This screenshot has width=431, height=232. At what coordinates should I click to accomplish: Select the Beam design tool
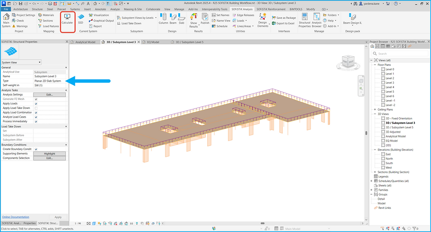coord(173,19)
